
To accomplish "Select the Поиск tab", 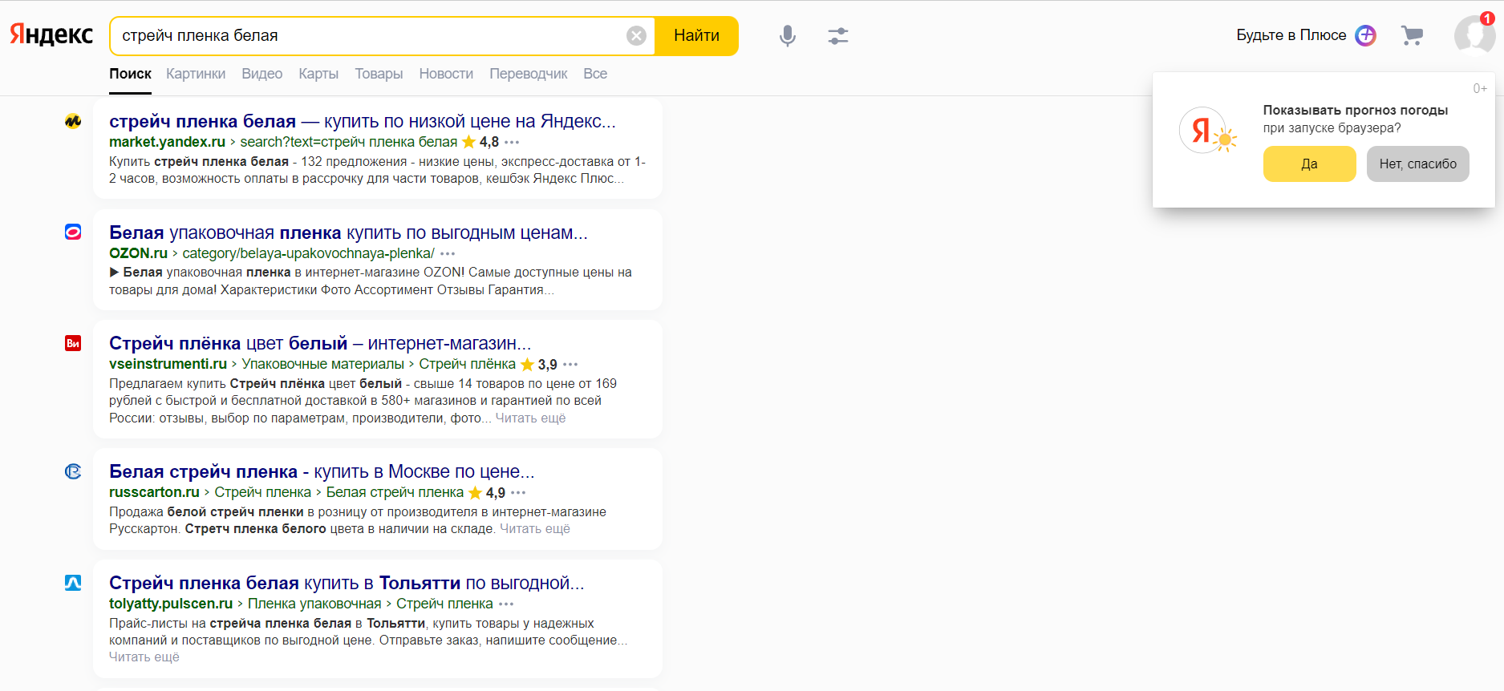I will [130, 74].
